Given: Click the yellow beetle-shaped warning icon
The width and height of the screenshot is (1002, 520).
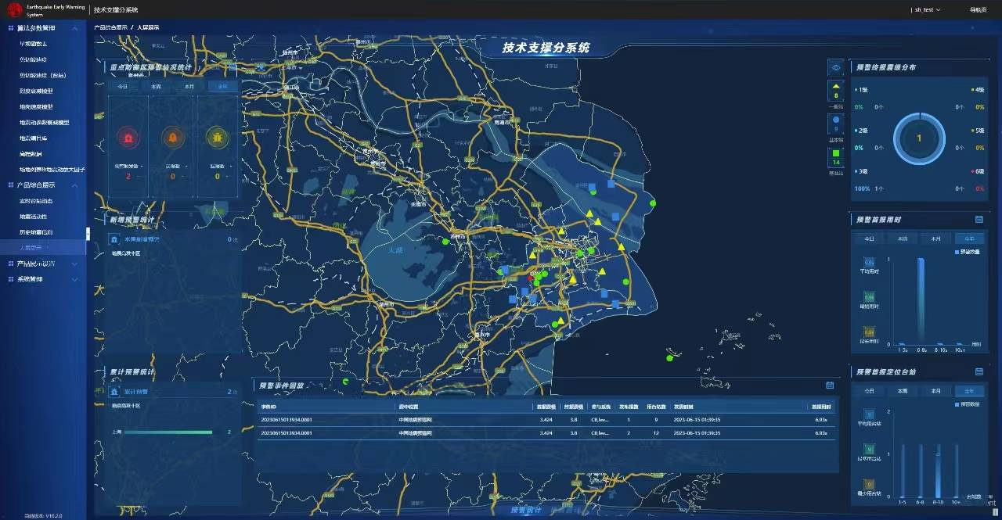Looking at the screenshot, I should (218, 138).
